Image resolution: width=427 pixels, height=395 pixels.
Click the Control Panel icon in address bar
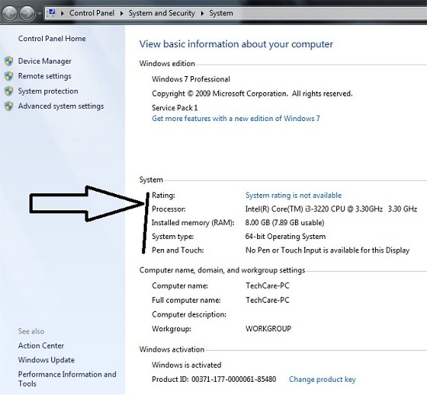[53, 12]
